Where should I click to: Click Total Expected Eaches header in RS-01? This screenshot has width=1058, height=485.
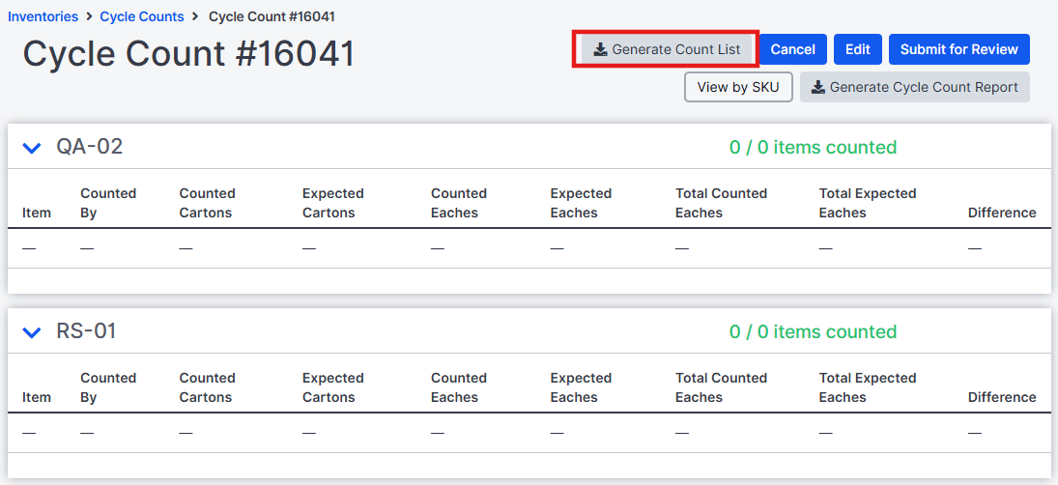point(868,387)
